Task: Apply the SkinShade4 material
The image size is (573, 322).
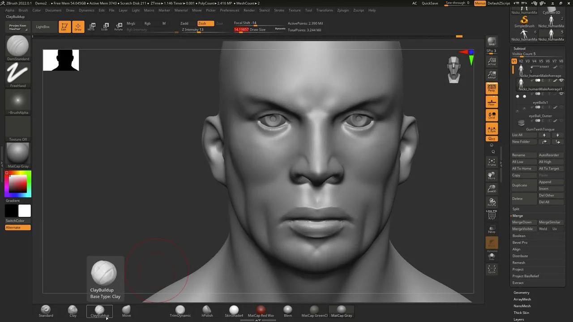Action: tap(234, 311)
